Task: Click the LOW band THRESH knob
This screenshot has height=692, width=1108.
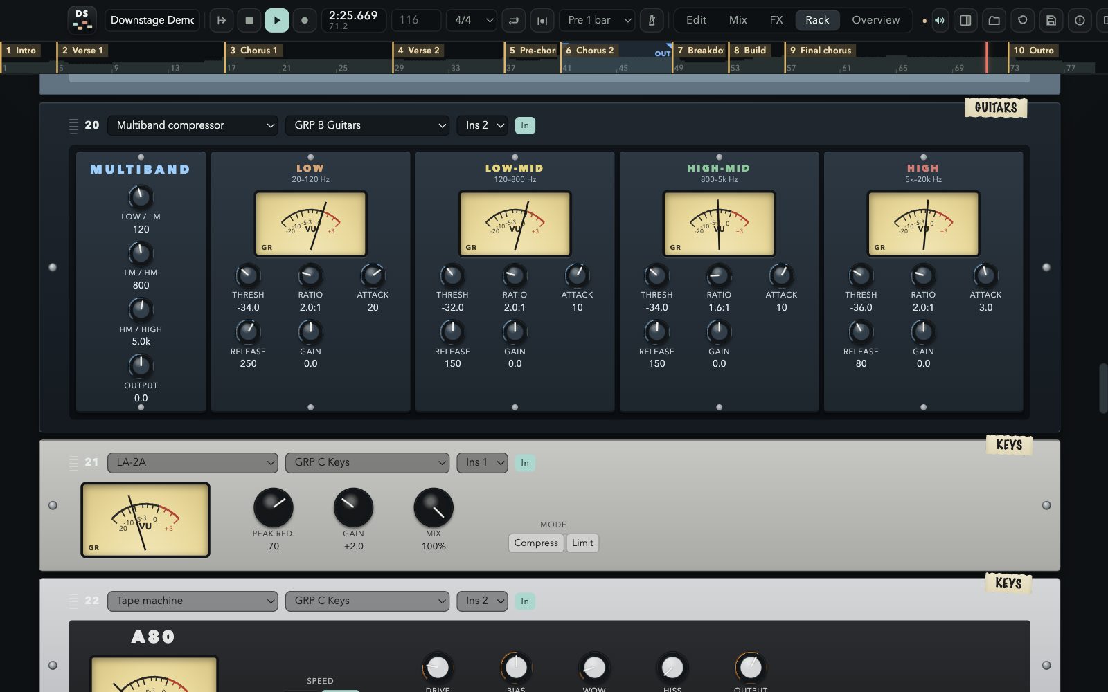Action: click(248, 275)
